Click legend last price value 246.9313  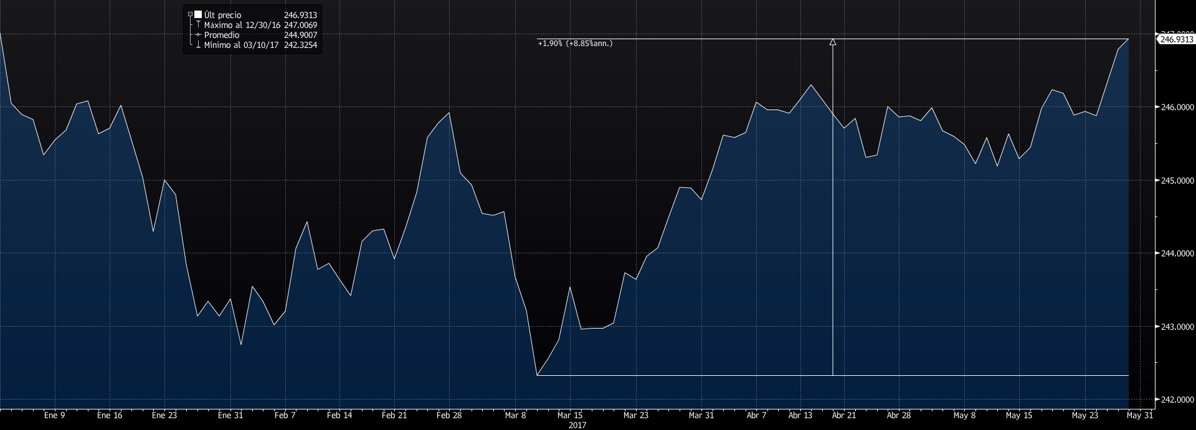pos(301,15)
